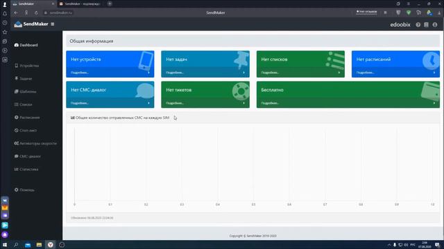Click SMS per SIM chart title
This screenshot has width=444, height=249.
(x=120, y=118)
